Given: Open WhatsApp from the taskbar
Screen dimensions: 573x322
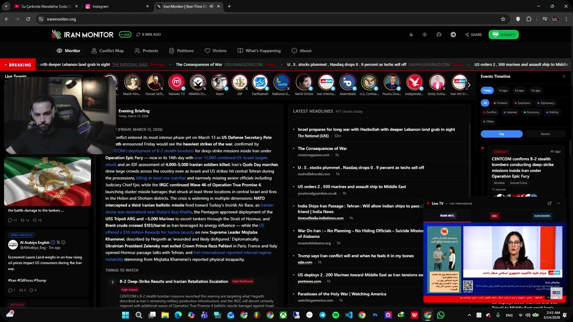Looking at the screenshot, I should 440,315.
